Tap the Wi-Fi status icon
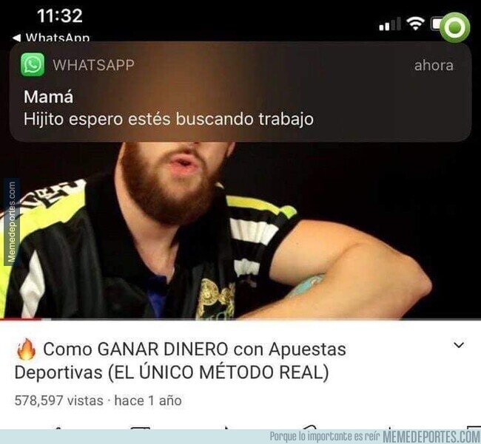 [x=415, y=24]
